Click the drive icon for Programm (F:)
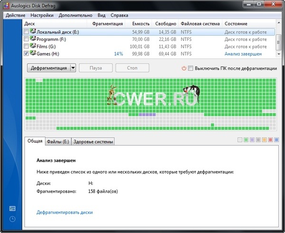The image size is (285, 233). (33, 39)
